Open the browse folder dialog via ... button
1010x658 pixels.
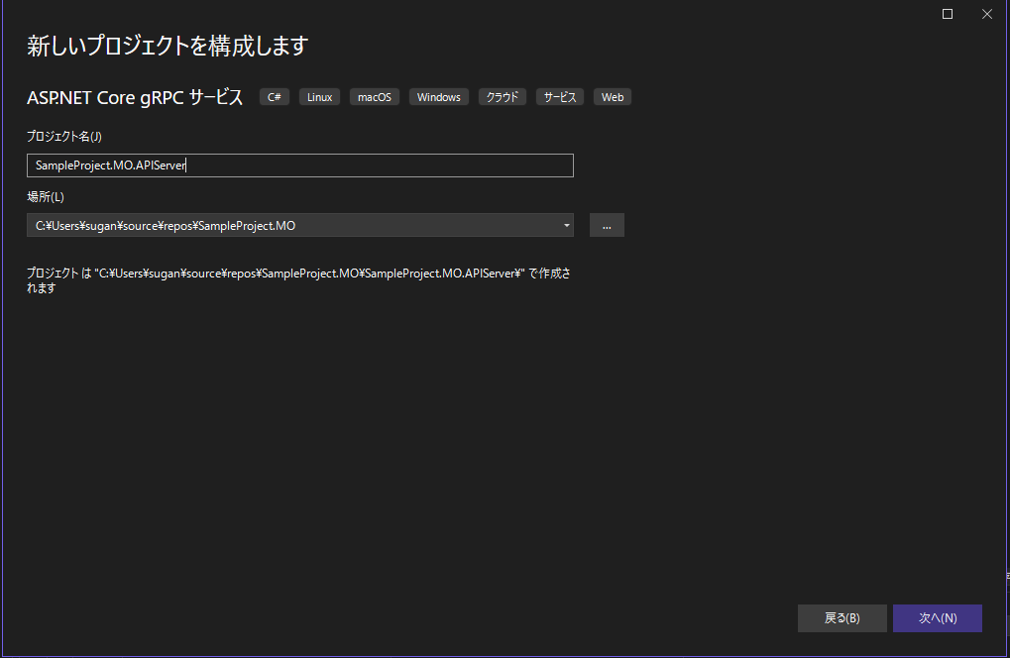(x=606, y=225)
